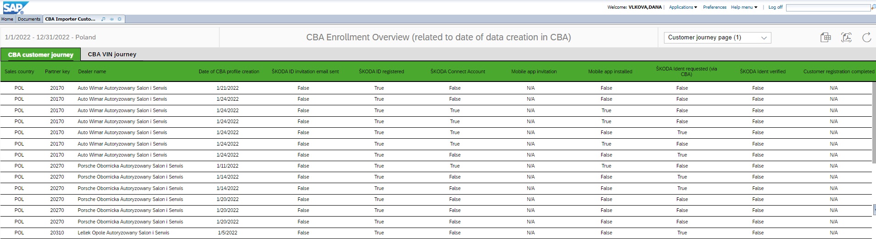
Task: Select the CBA customer journey tab
Action: [x=40, y=54]
